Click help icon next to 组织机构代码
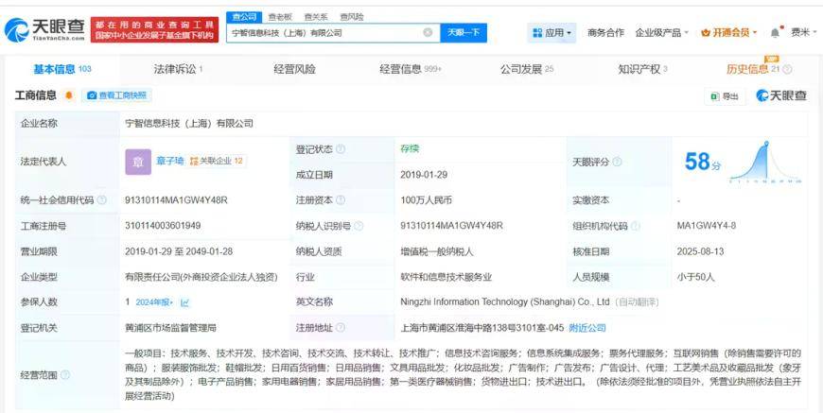The height and width of the screenshot is (413, 823). [635, 226]
